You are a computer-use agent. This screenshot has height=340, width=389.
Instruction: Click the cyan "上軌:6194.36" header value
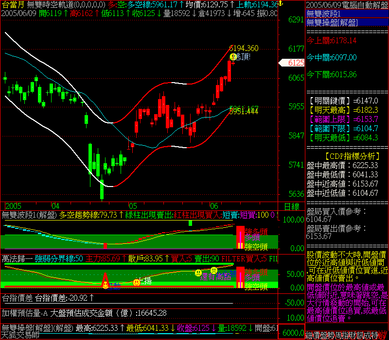[x=257, y=4]
